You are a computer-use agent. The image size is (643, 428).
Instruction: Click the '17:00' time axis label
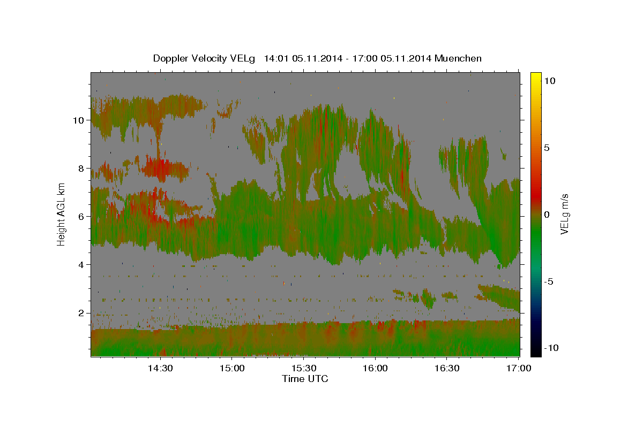coord(519,369)
